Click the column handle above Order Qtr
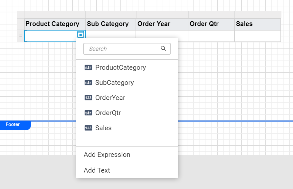293x189 pixels. [x=212, y=14]
